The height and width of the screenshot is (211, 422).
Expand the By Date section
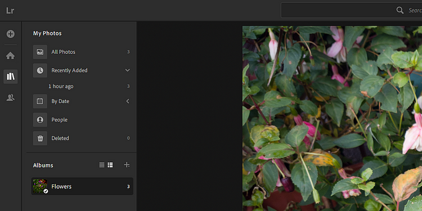point(128,101)
